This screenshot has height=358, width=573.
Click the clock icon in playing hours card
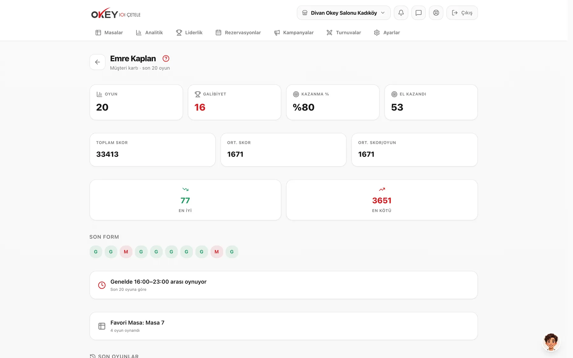102,285
